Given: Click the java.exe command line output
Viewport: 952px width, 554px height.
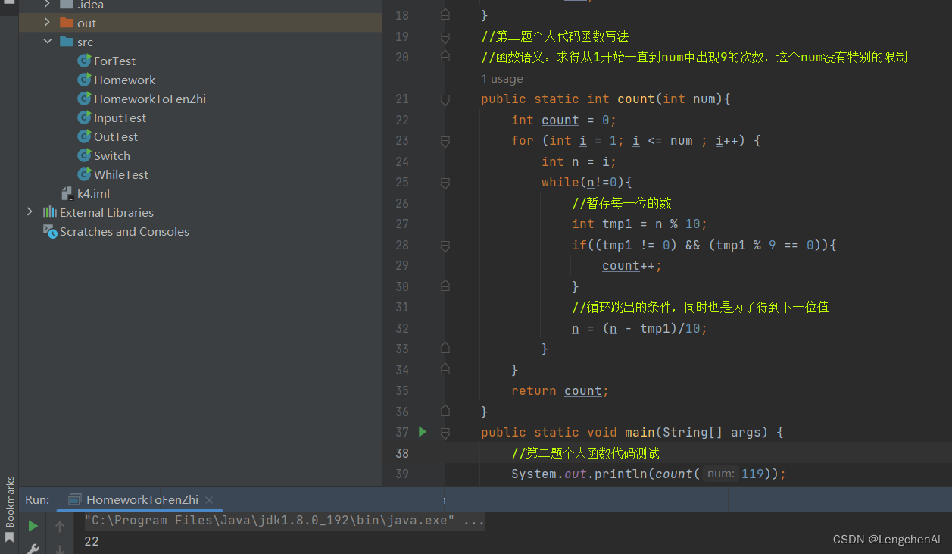Looking at the screenshot, I should coord(284,521).
